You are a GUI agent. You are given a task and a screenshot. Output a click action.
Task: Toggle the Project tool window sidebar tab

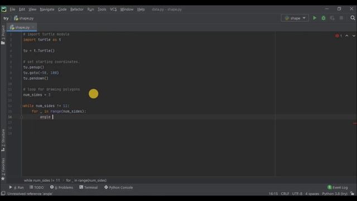tap(3, 35)
